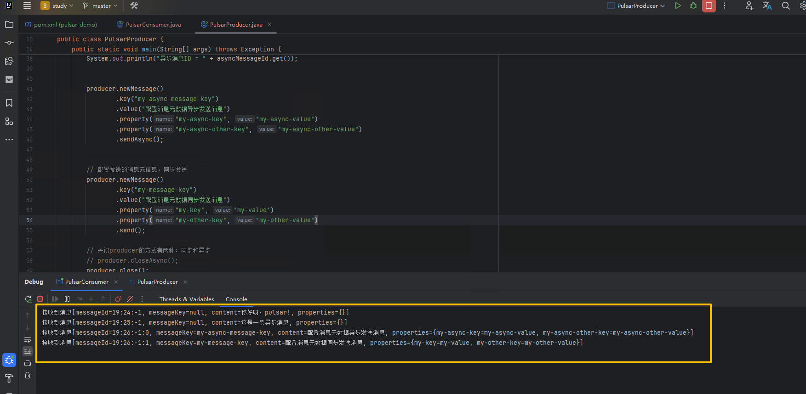Viewport: 806px width, 394px height.
Task: Open the Commit tool window in the sidebar
Action: pyautogui.click(x=9, y=43)
